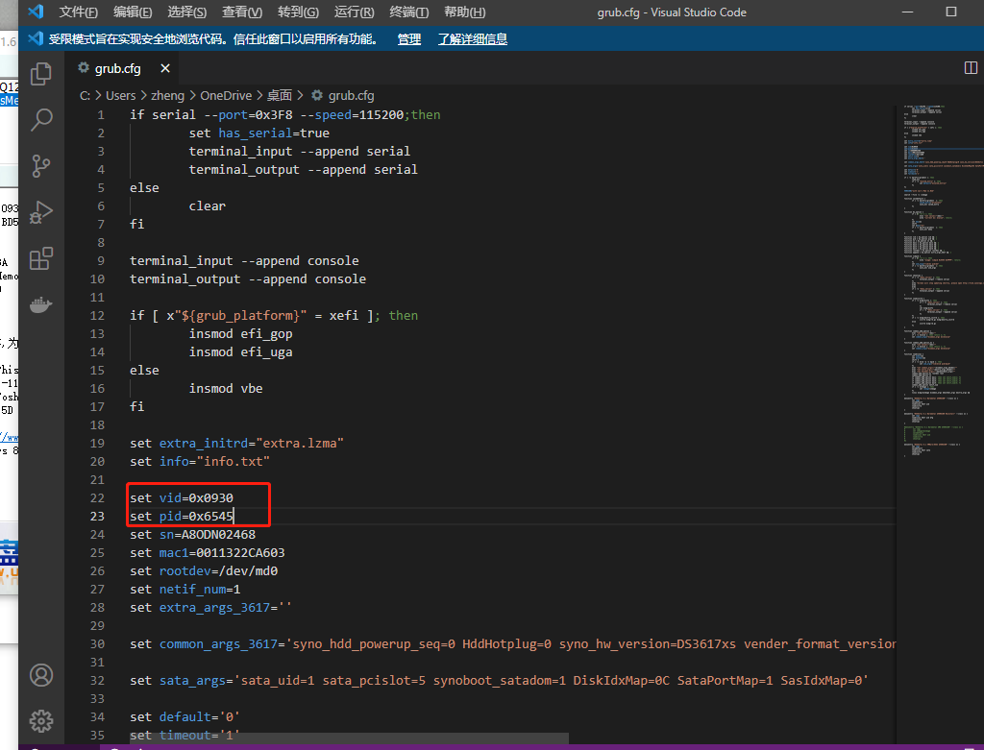
Task: Open the Docker panel whale icon
Action: tap(41, 305)
